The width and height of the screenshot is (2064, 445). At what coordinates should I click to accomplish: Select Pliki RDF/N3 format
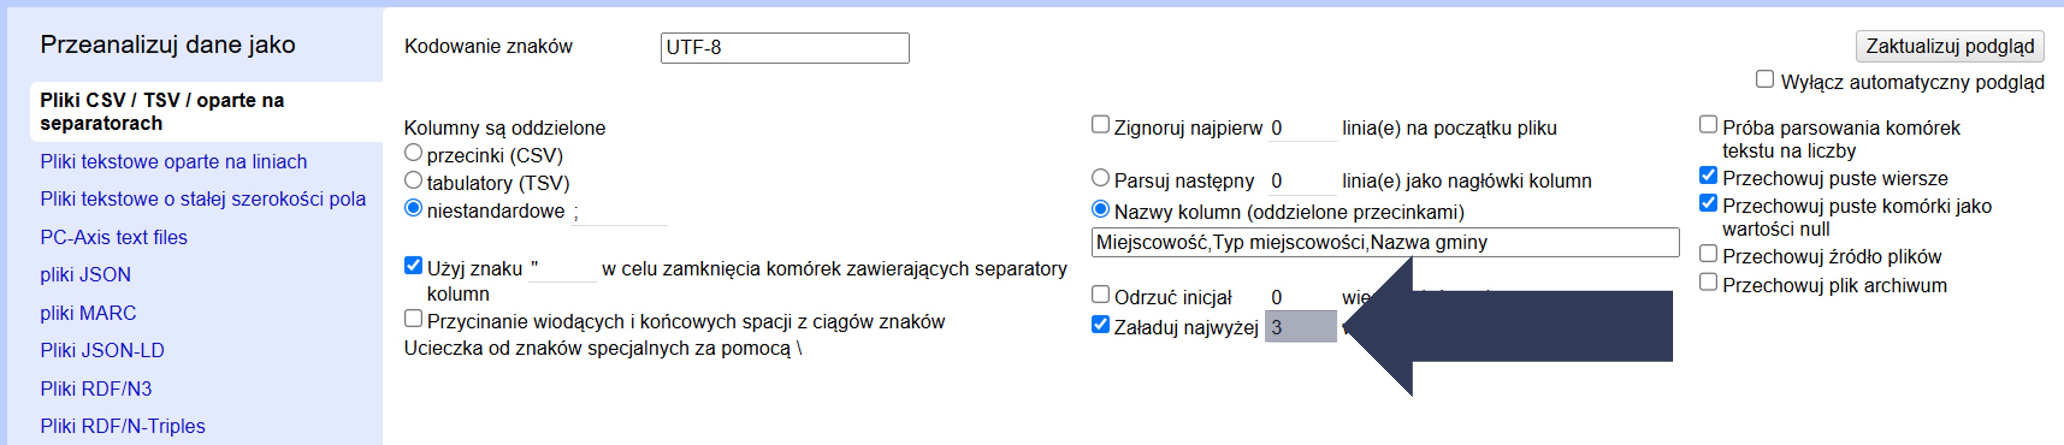click(95, 389)
